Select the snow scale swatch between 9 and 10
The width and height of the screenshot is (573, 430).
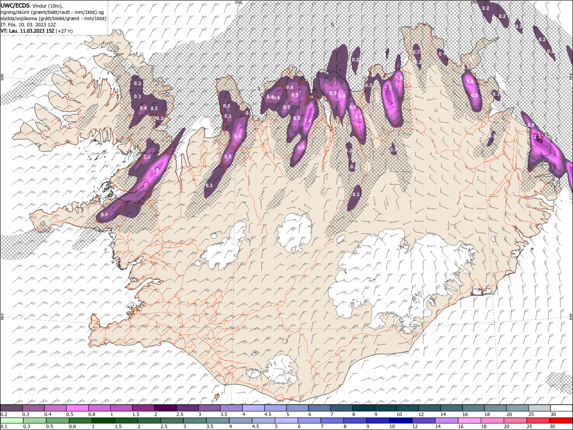385,408
